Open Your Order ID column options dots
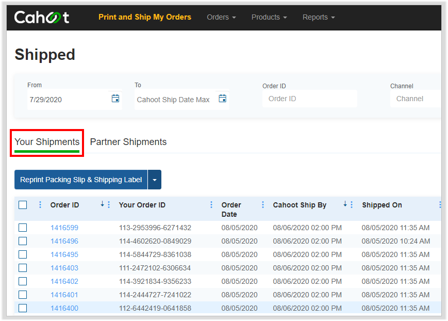This screenshot has height=321, width=448. 211,204
